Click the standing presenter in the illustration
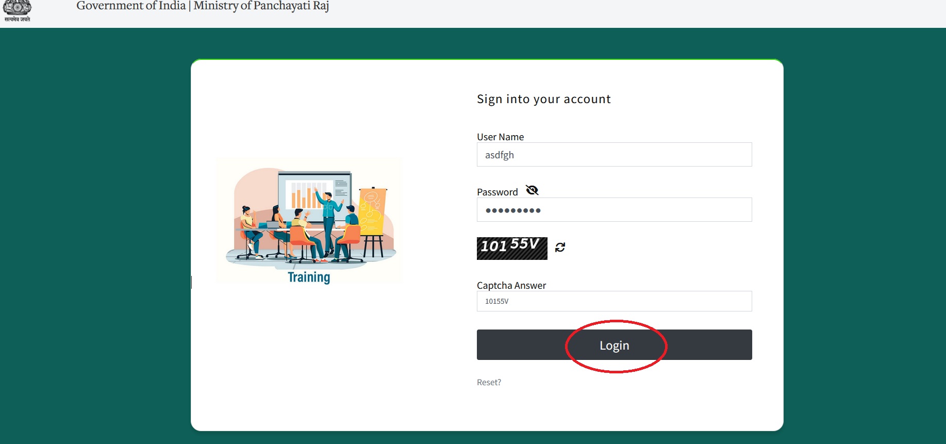The height and width of the screenshot is (444, 946). (328, 222)
